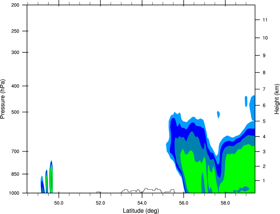The image size is (280, 214).
Task: Click the 1 km height label
Action: tap(264, 181)
